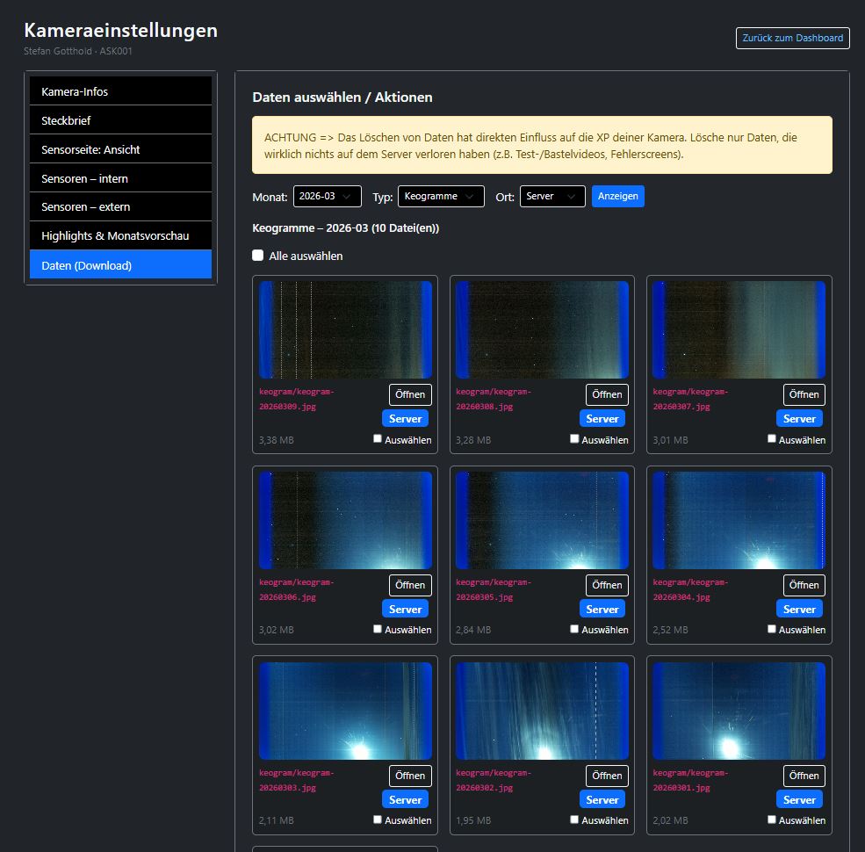Click the keogram-20260303 preview thumbnail

pos(344,710)
